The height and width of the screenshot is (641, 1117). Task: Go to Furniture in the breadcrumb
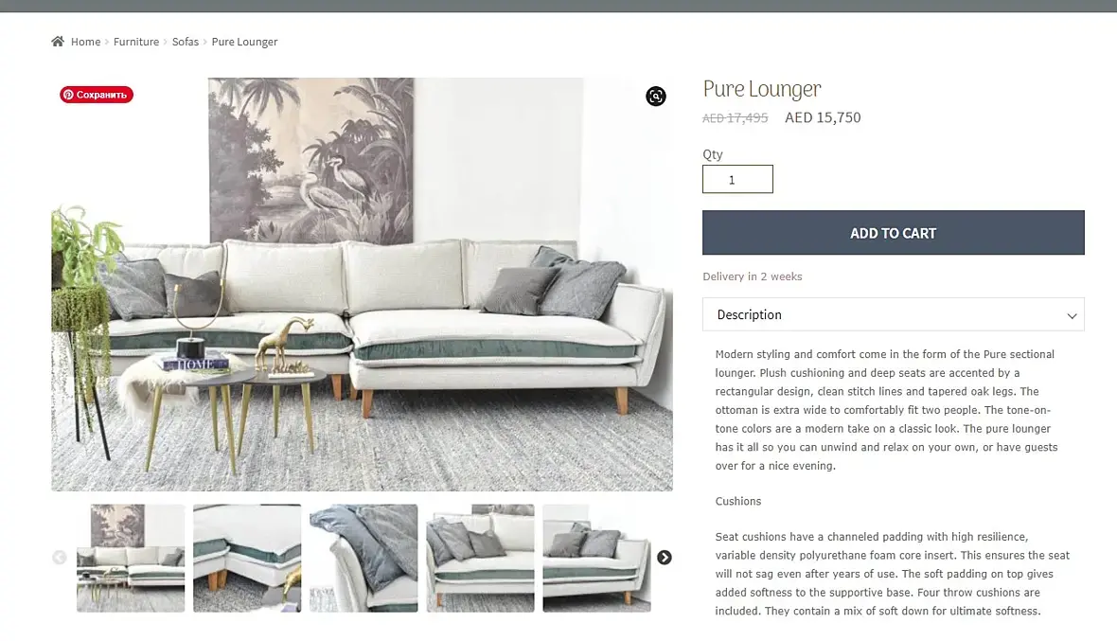[136, 42]
